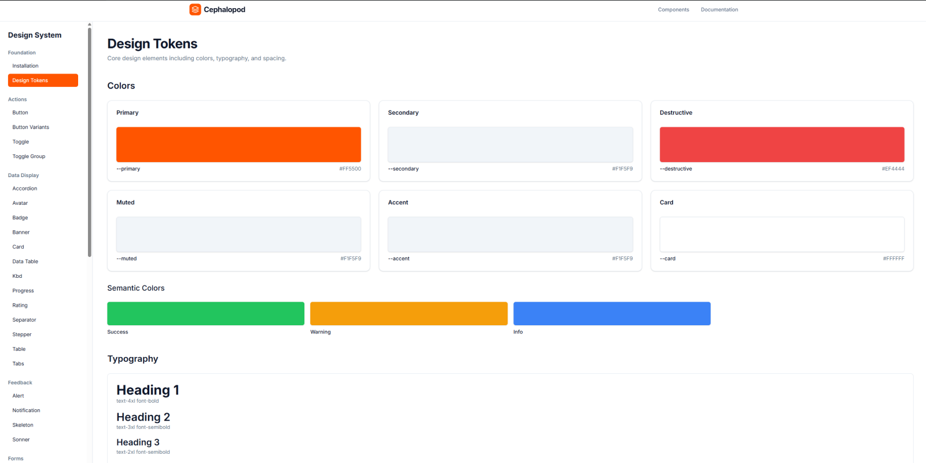Select the Muted color swatch
The height and width of the screenshot is (463, 926).
[238, 234]
